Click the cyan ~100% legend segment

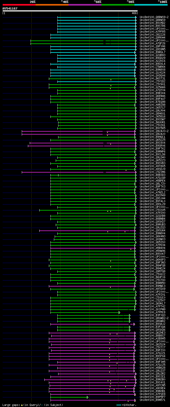click(x=151, y=5)
